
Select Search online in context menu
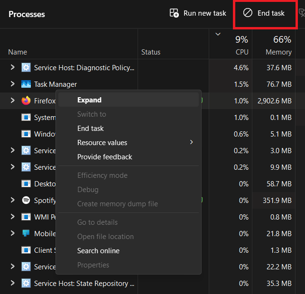[129, 251]
